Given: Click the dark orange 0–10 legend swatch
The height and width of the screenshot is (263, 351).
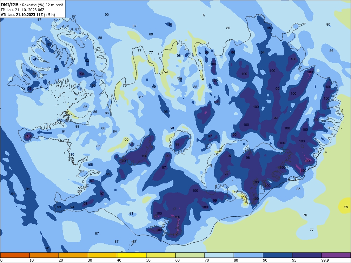Looking at the screenshot, I should [x=15, y=255].
